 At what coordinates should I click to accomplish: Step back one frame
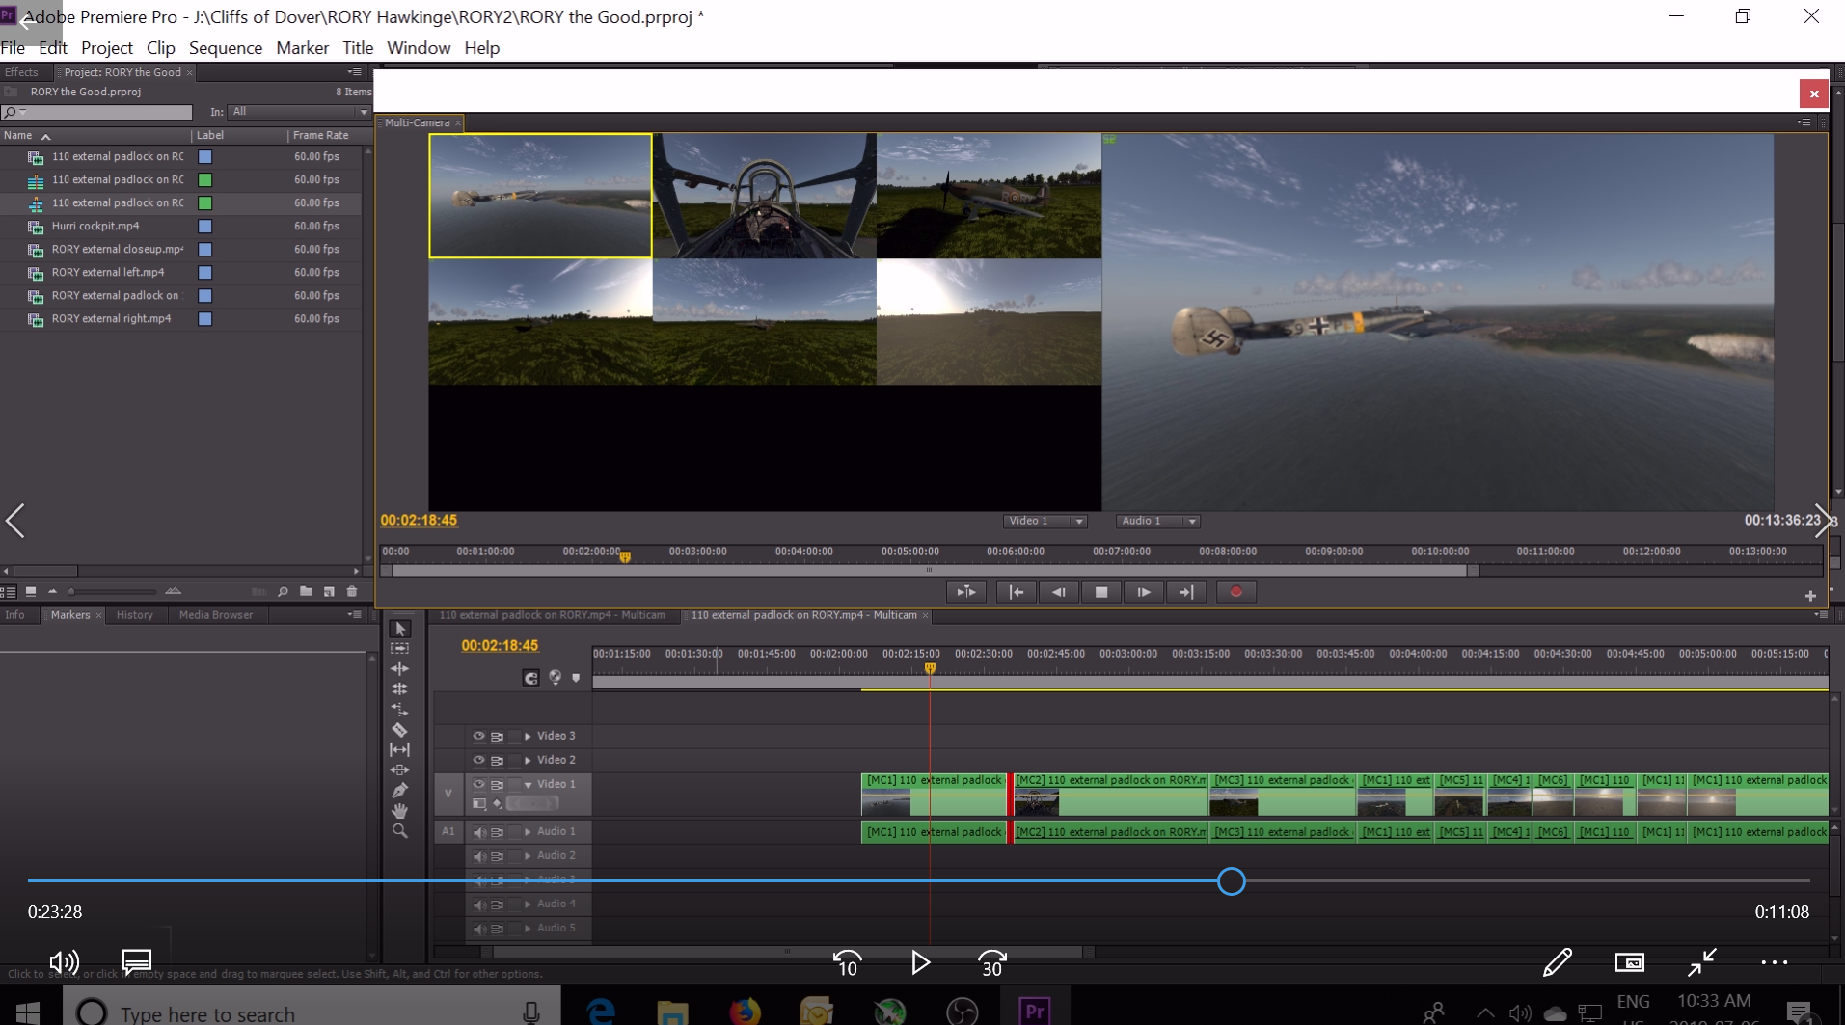[x=1059, y=592]
